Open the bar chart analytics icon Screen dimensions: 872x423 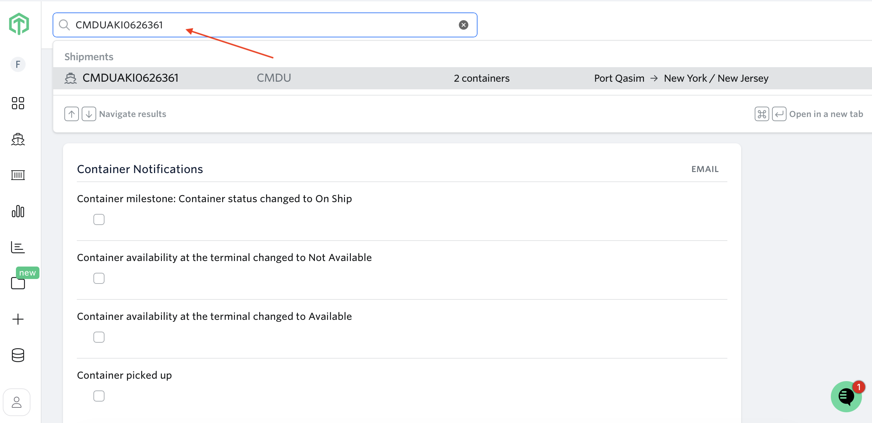pos(18,211)
